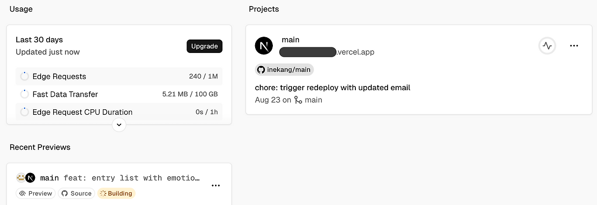Open the main project three-dot menu
The width and height of the screenshot is (597, 205).
574,46
